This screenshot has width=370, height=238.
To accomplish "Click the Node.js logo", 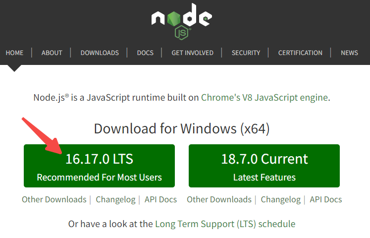I will (182, 21).
